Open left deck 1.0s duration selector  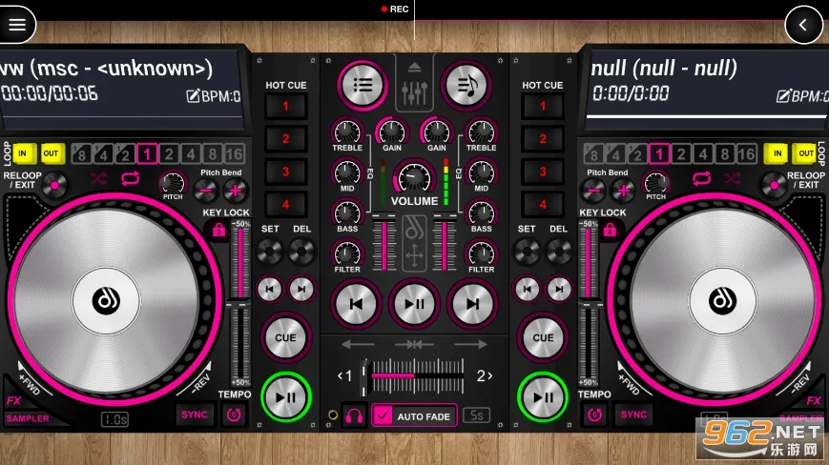tap(114, 419)
